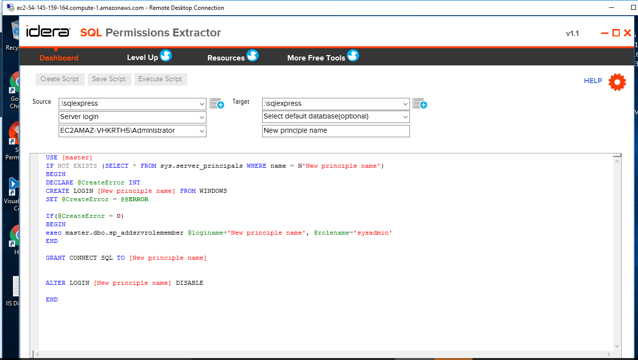
Task: Open the More Free Tools tab
Action: (x=315, y=58)
